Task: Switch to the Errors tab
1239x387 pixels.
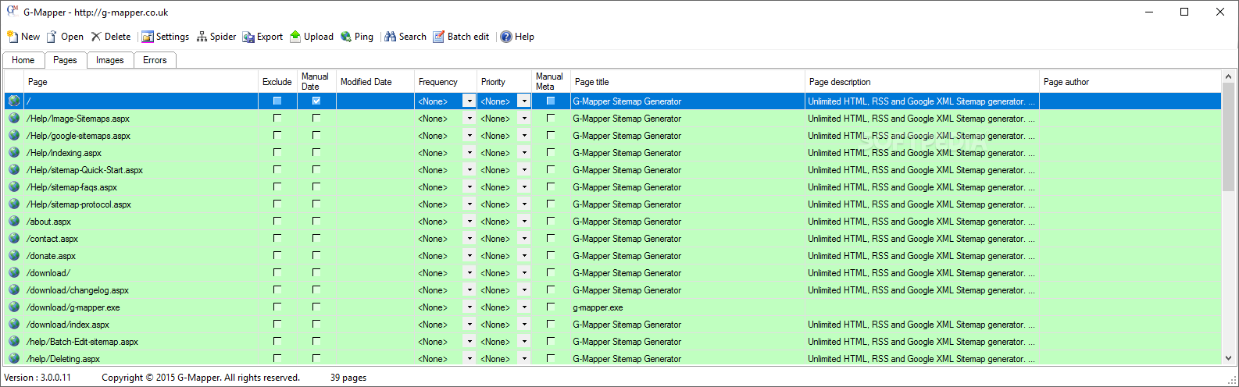Action: point(155,60)
